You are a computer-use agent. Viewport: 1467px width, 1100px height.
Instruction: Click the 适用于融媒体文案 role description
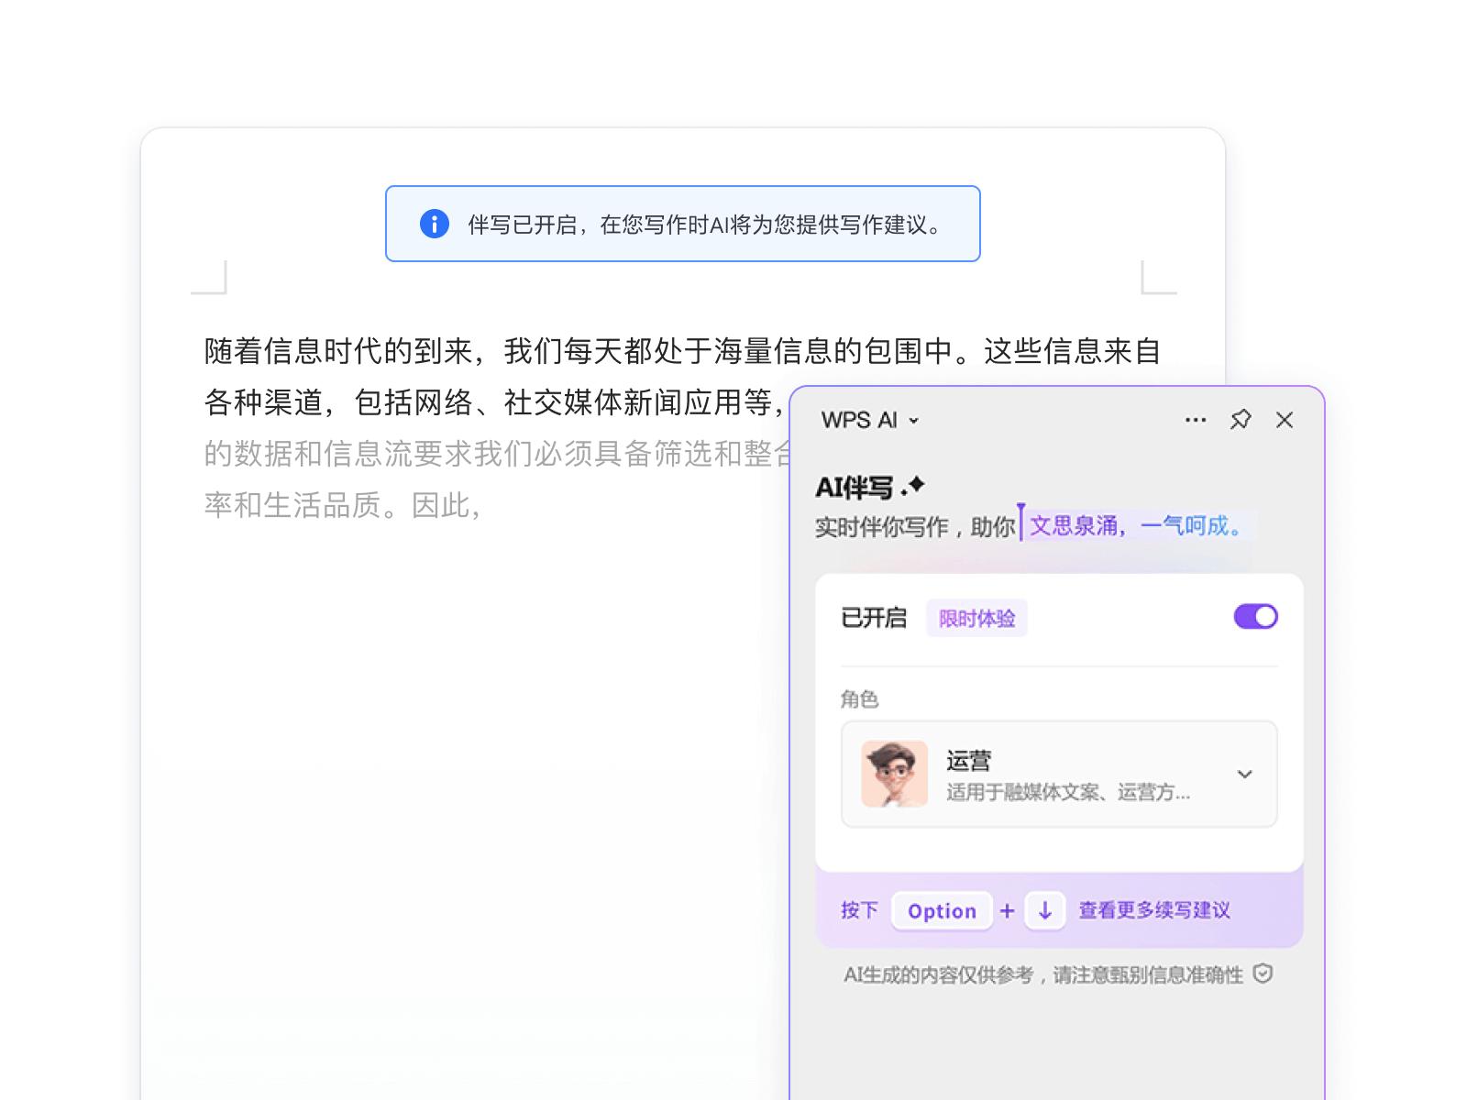point(1068,793)
